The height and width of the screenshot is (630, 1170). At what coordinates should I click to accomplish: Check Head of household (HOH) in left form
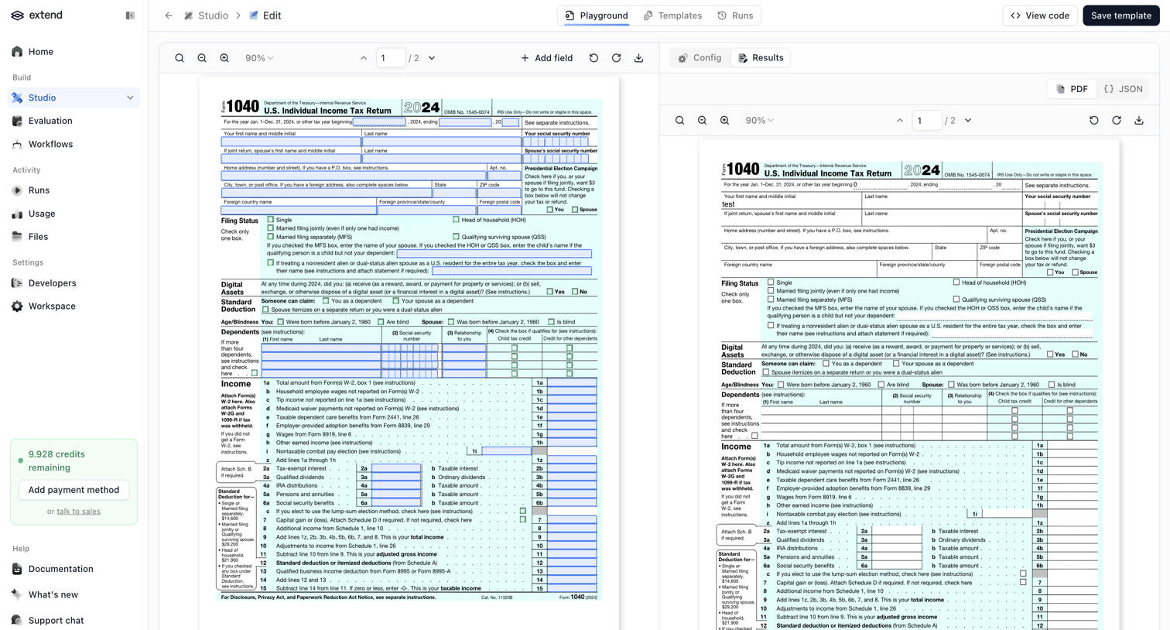pyautogui.click(x=456, y=220)
